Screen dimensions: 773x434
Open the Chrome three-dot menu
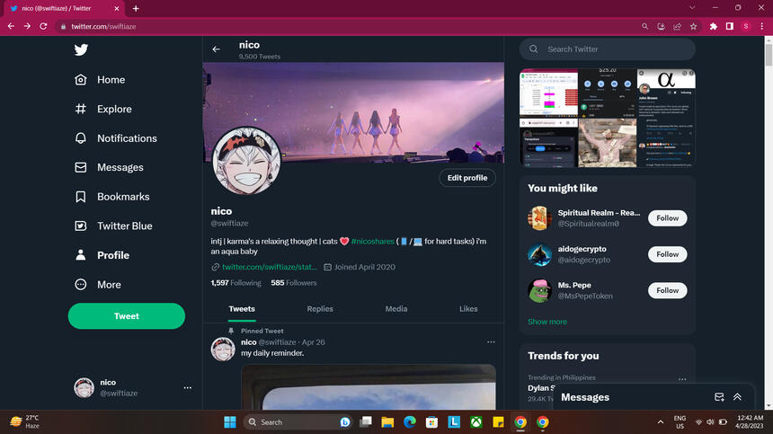[762, 27]
